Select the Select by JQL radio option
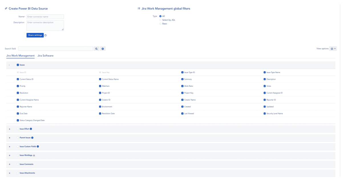This screenshot has height=180, width=344. [x=160, y=20]
